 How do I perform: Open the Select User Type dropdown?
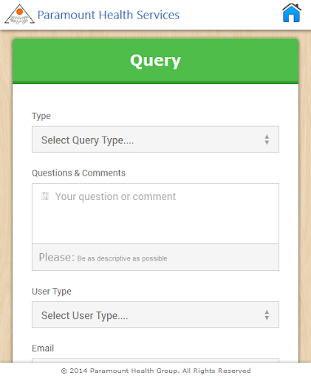[x=155, y=315]
